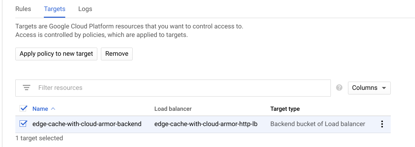Click the Target type column header
This screenshot has height=147, width=415.
(285, 109)
